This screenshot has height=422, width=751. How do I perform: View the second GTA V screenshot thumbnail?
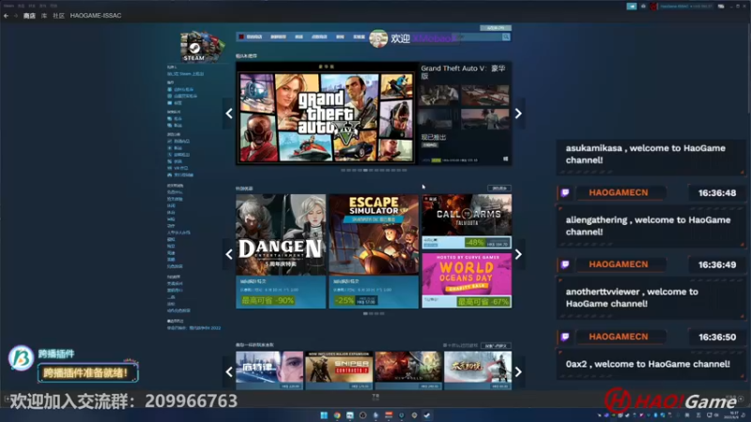(x=484, y=96)
